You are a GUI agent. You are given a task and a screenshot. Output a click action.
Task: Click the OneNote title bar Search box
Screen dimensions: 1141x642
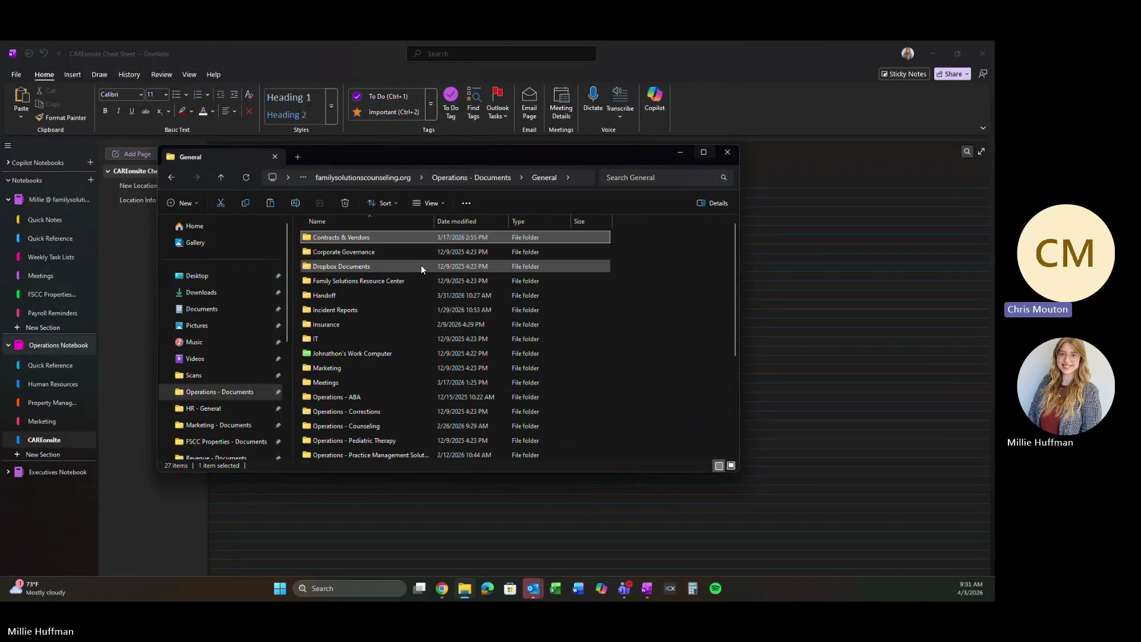[x=502, y=53]
